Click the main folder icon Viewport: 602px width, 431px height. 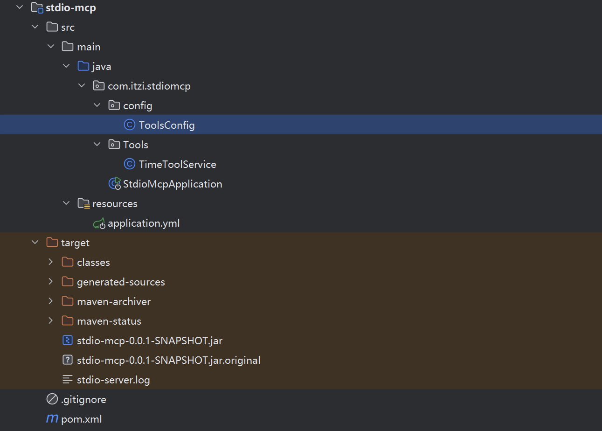click(x=68, y=47)
